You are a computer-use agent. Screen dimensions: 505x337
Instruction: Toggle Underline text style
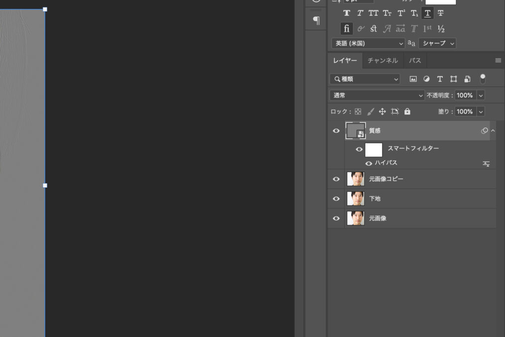[428, 13]
